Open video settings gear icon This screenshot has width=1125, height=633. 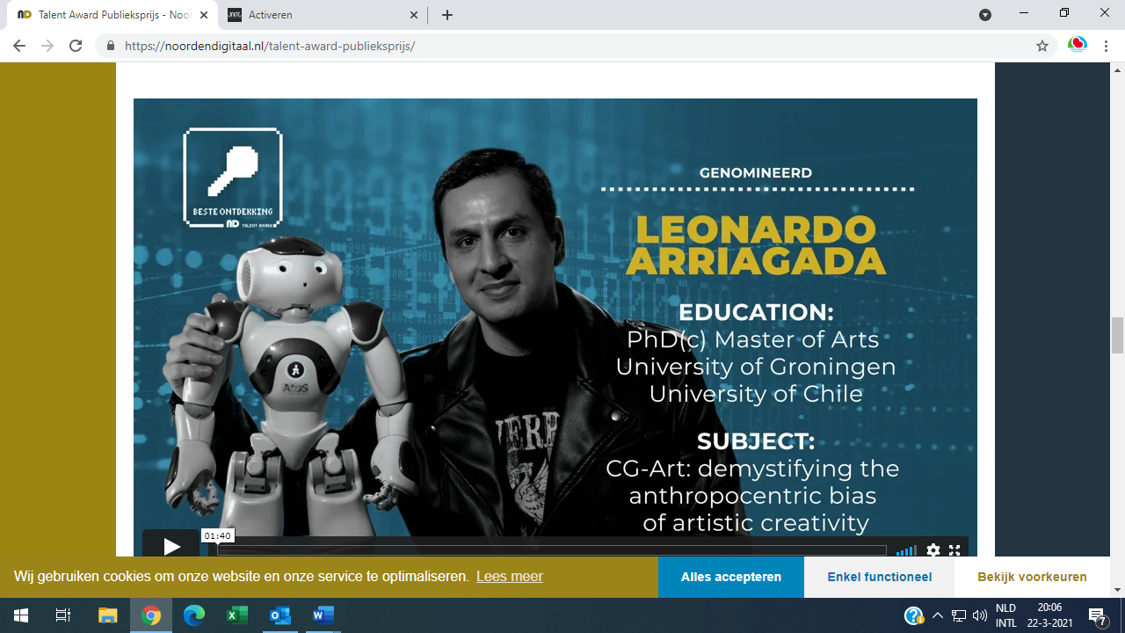tap(933, 550)
